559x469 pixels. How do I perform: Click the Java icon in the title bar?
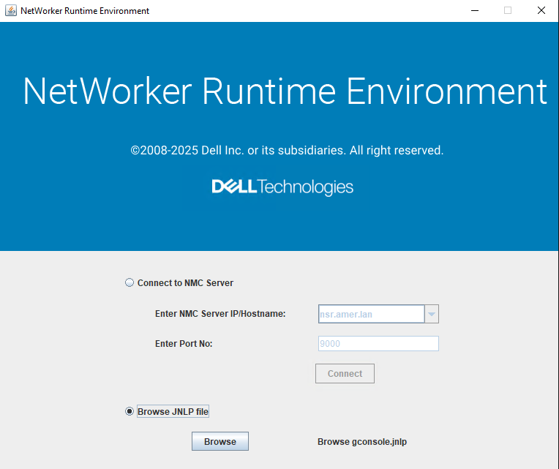tap(11, 11)
